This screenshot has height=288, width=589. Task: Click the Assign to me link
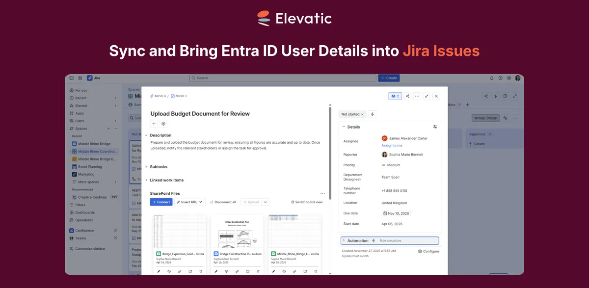click(392, 145)
